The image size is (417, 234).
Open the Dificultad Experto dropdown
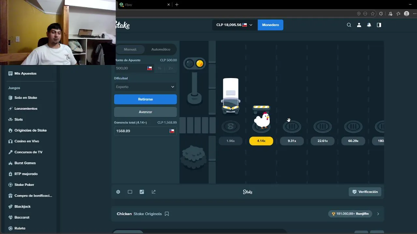coord(145,87)
